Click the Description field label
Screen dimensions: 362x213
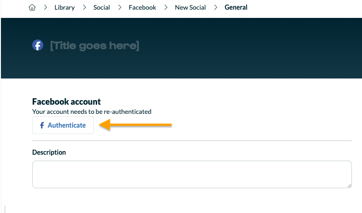49,152
